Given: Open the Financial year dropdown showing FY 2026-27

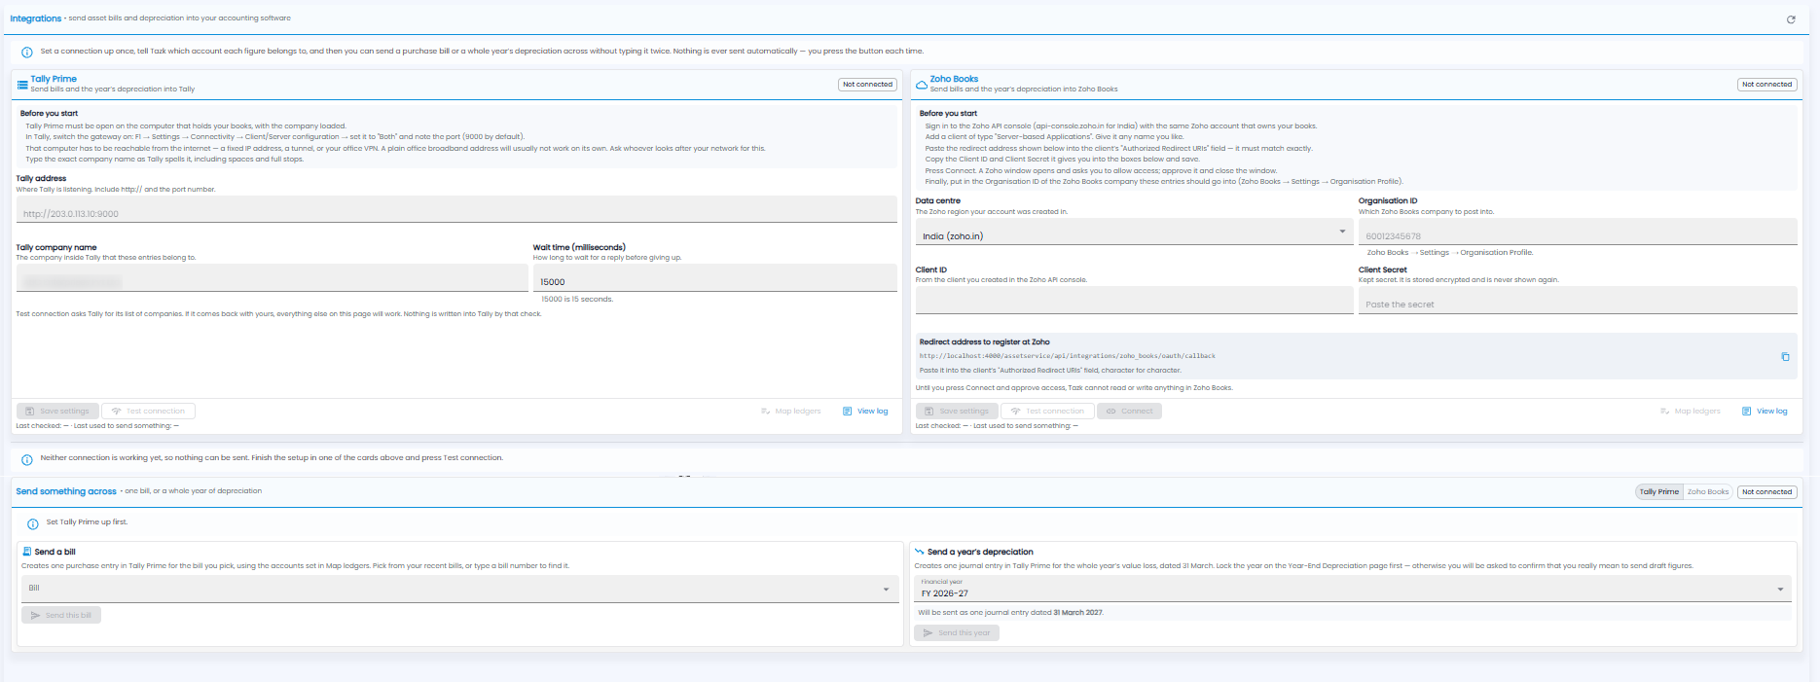Looking at the screenshot, I should [1353, 589].
